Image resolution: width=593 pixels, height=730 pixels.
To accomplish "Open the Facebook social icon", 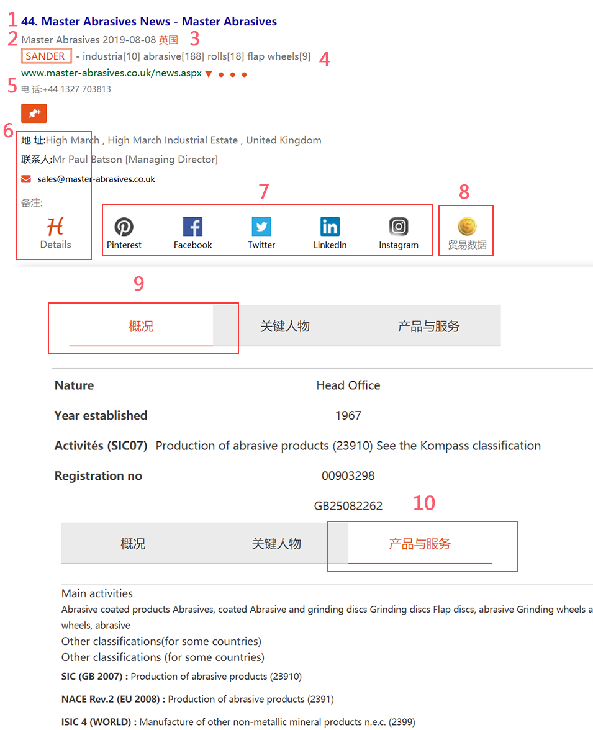I will click(x=192, y=227).
